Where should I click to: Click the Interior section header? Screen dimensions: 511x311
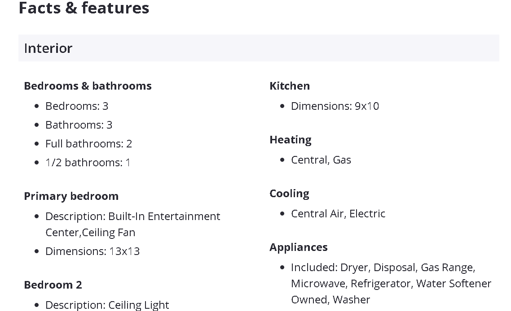click(x=48, y=48)
